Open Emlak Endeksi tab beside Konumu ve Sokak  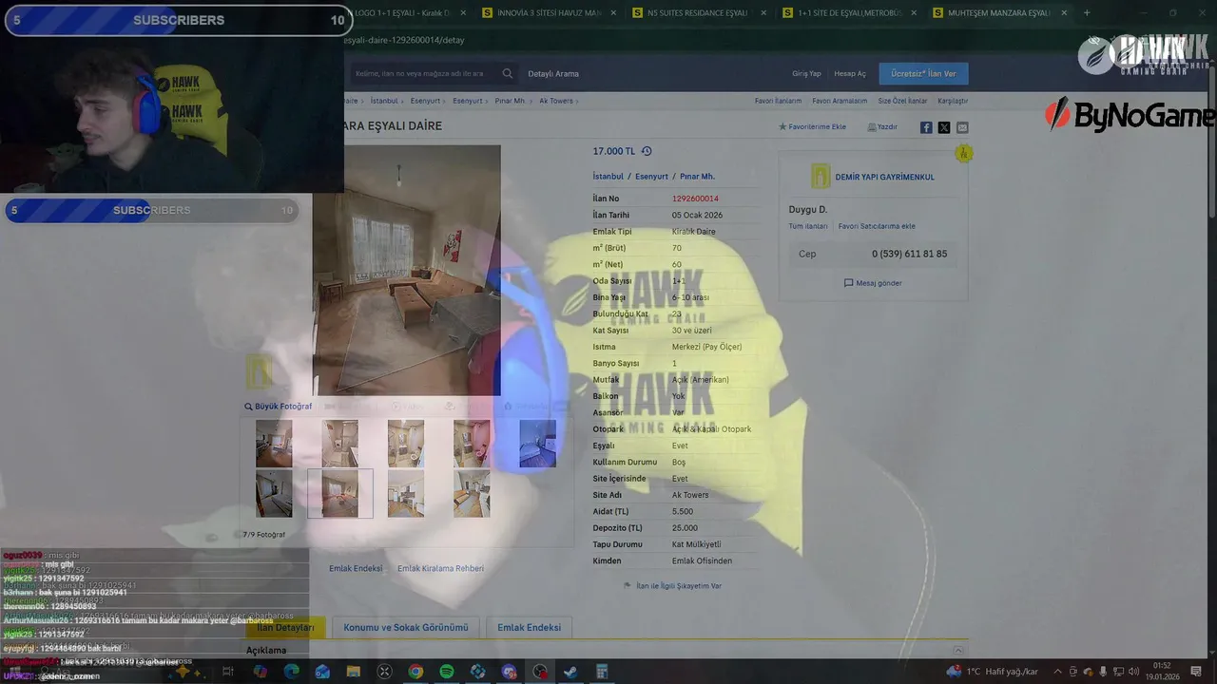coord(529,628)
